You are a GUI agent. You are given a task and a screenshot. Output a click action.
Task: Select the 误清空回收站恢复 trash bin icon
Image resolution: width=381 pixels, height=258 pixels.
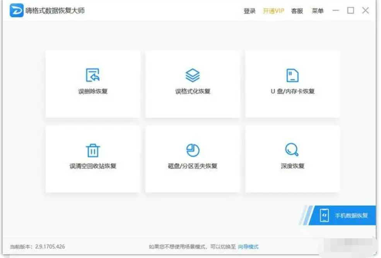coord(93,150)
